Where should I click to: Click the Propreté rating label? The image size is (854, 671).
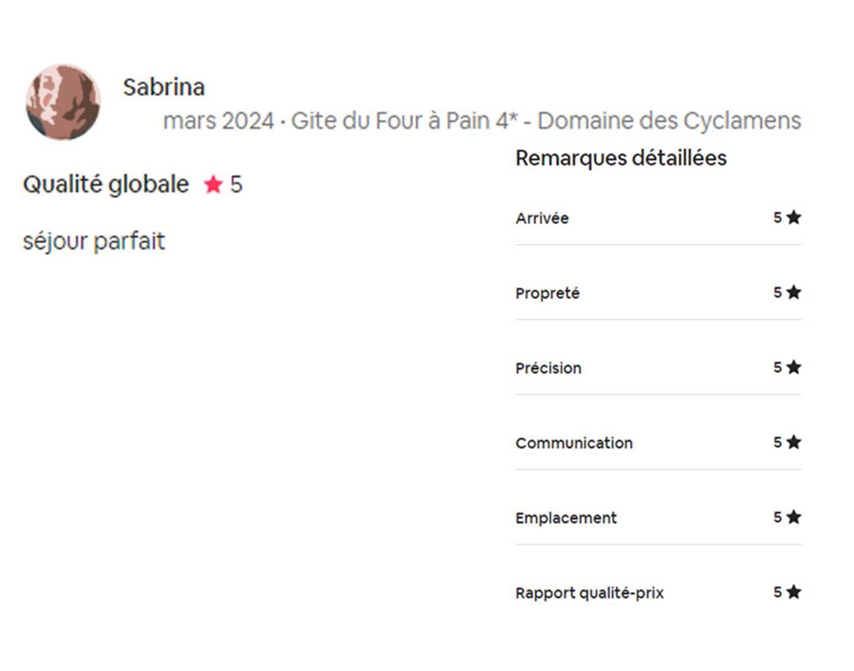click(x=547, y=293)
